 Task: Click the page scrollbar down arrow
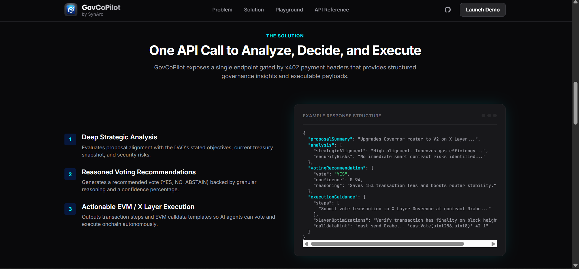[575, 266]
